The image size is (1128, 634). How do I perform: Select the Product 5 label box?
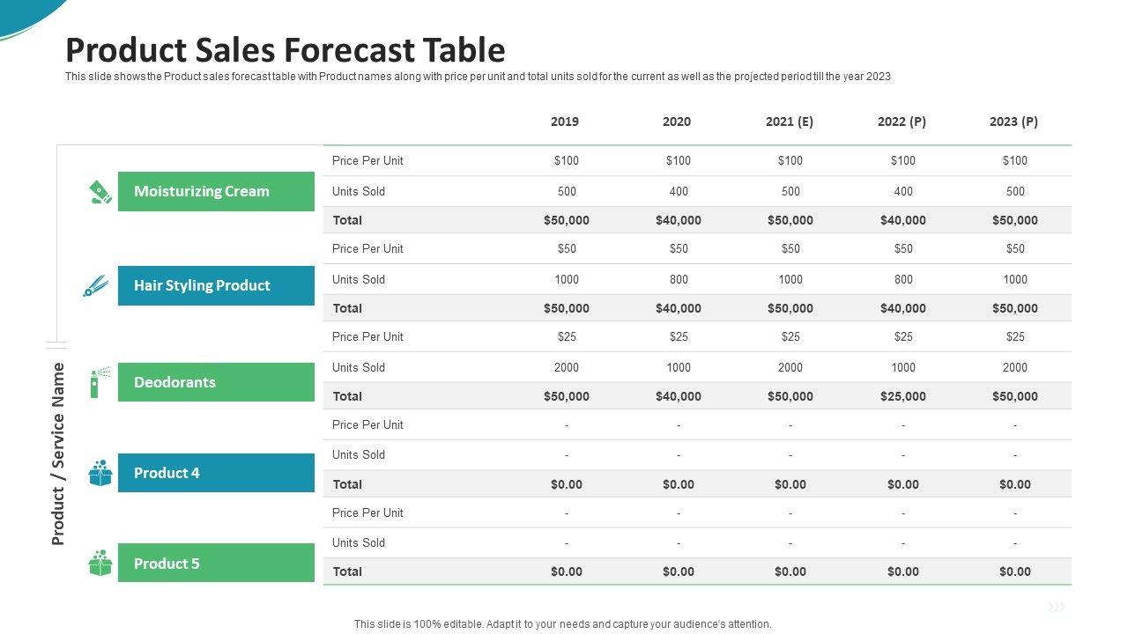click(x=216, y=564)
